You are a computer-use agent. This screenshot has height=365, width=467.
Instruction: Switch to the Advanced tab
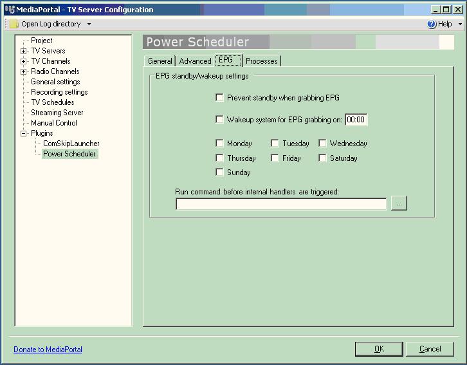pyautogui.click(x=195, y=61)
